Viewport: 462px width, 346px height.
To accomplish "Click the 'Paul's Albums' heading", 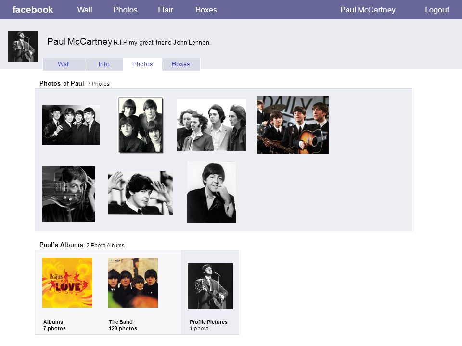I will pyautogui.click(x=61, y=245).
